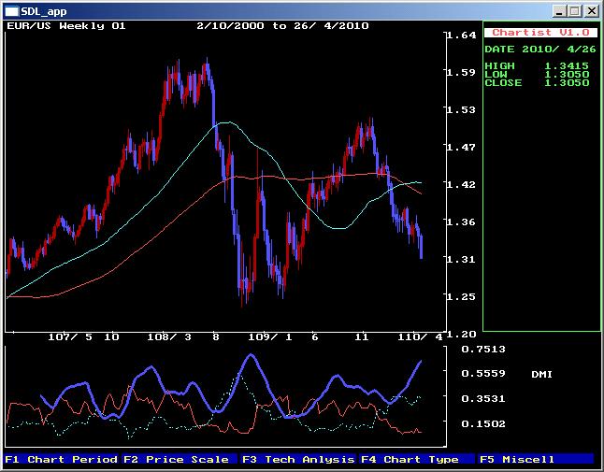Maximize the SDL_app window
Image resolution: width=604 pixels, height=472 pixels.
(574, 11)
